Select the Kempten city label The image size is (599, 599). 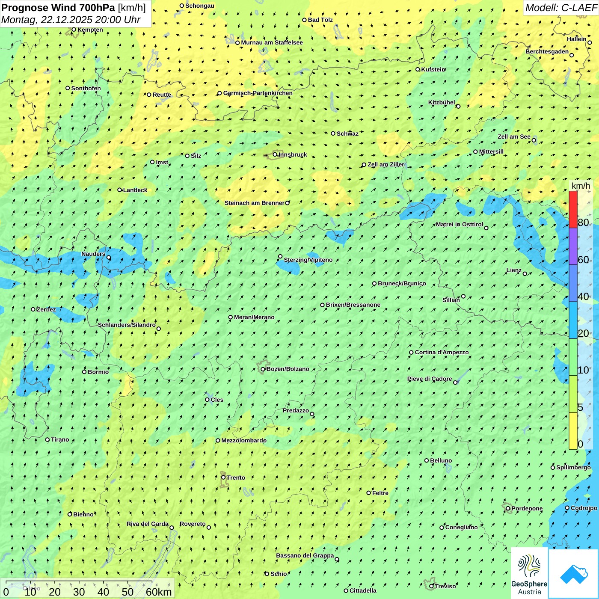point(90,30)
